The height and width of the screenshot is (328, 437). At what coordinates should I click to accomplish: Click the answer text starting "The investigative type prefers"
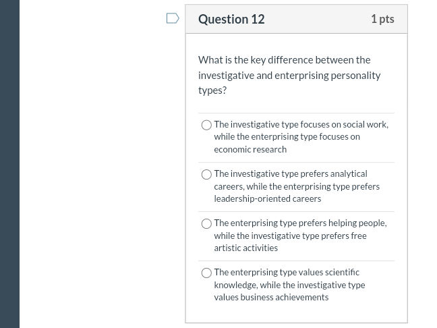coord(291,173)
